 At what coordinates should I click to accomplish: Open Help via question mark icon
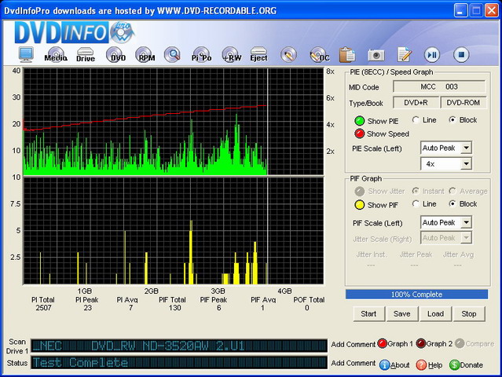(421, 365)
